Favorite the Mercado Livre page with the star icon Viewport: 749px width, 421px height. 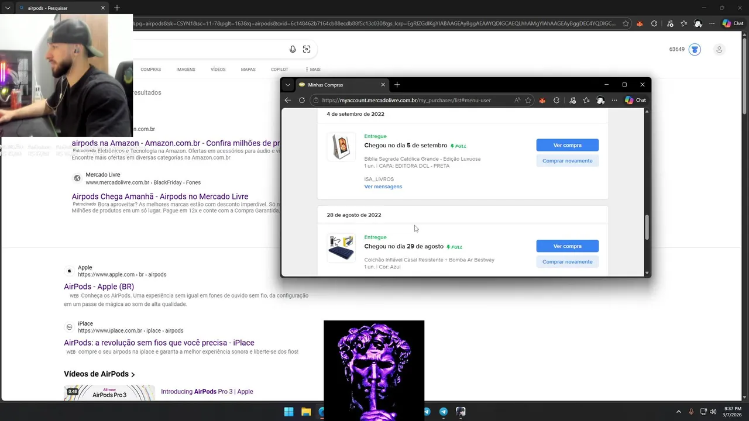[528, 100]
